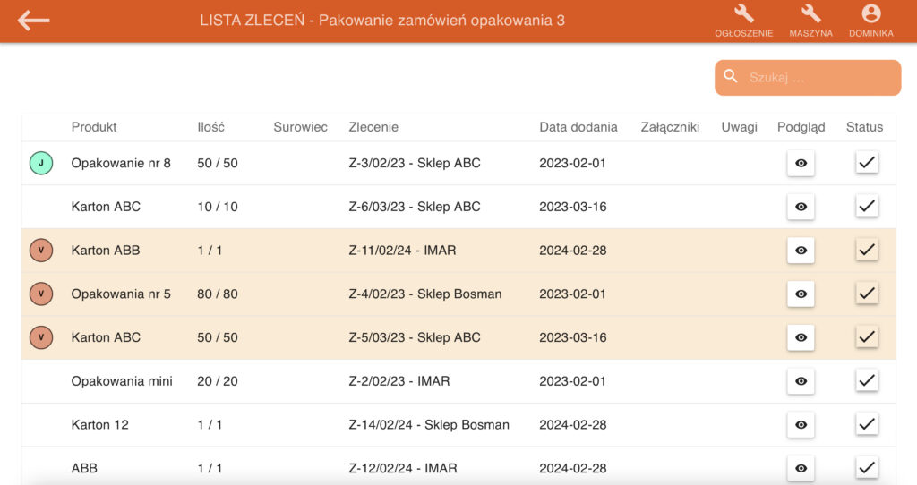Viewport: 917px width, 485px height.
Task: Click the green J badge for Opakowanie nr 8
Action: (x=41, y=163)
